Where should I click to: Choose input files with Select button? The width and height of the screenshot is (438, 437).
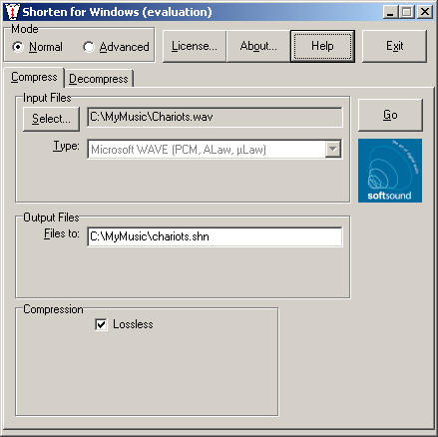click(x=51, y=119)
